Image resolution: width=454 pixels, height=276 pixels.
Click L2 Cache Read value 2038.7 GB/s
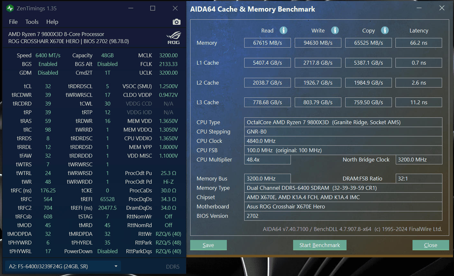[267, 83]
